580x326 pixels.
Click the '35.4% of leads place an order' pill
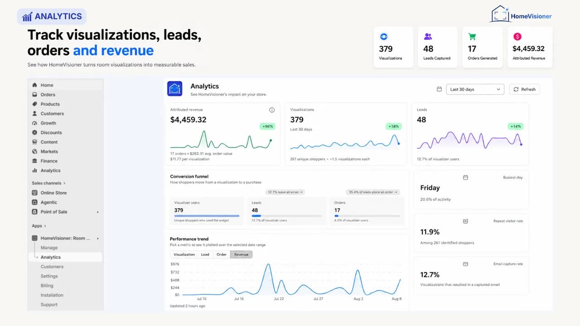tap(373, 192)
